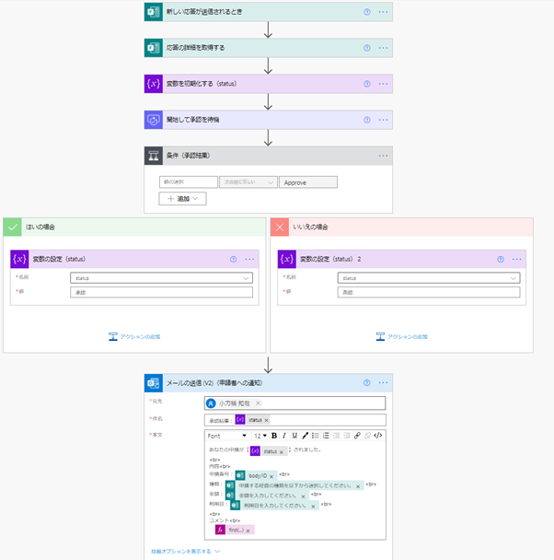
Task: Remove the recipient from the To field
Action: (258, 402)
